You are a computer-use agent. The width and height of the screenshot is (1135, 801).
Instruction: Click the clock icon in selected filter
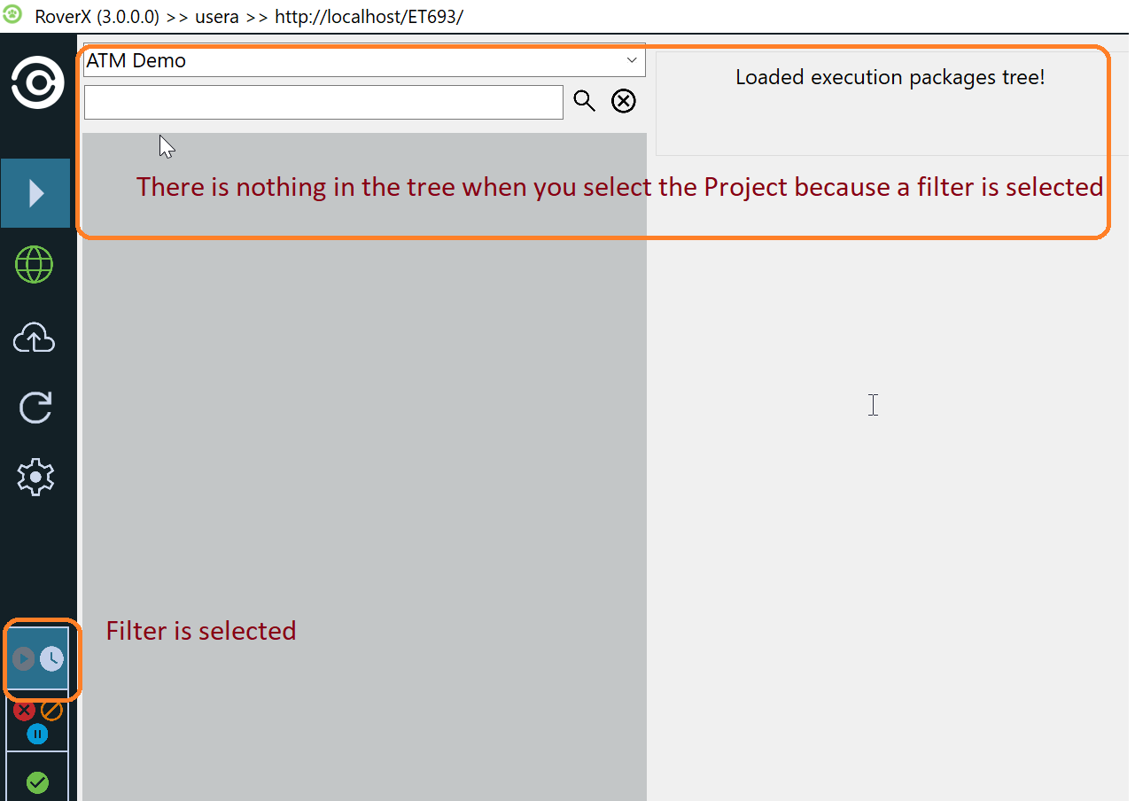pyautogui.click(x=52, y=658)
